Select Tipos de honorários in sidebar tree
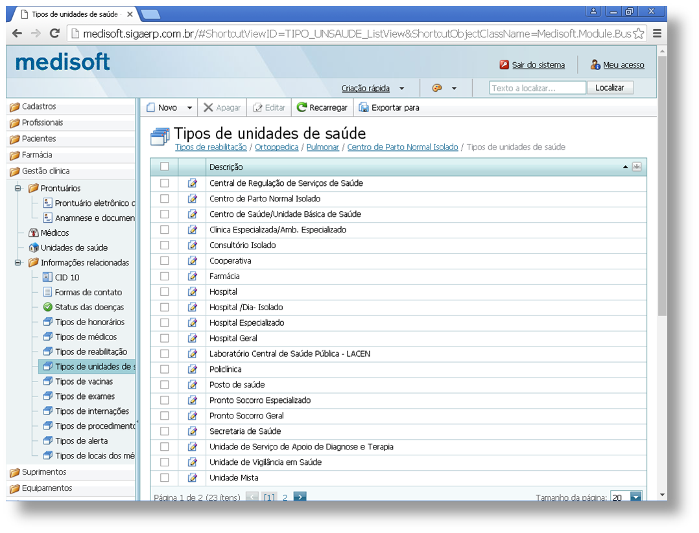 pyautogui.click(x=89, y=321)
